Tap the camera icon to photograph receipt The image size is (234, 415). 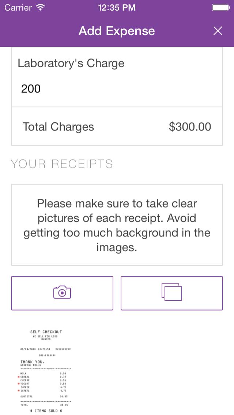[x=62, y=293]
